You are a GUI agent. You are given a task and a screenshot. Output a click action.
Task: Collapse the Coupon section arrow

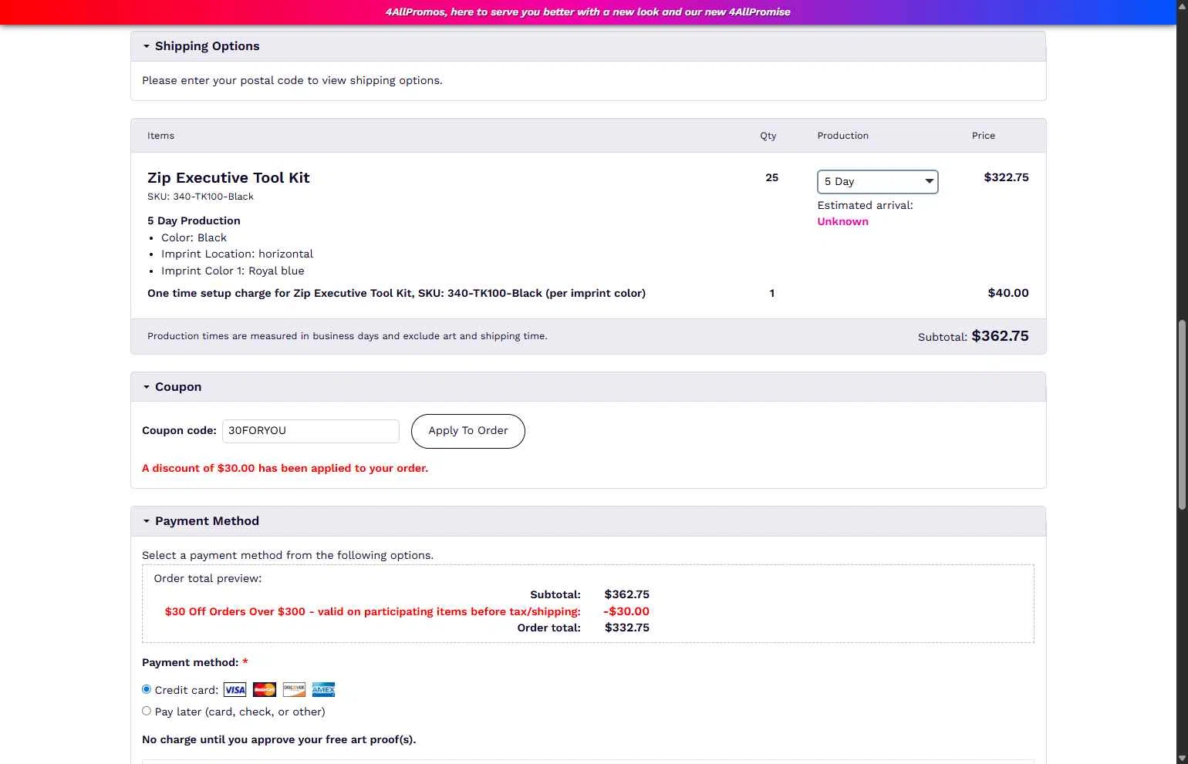coord(147,387)
